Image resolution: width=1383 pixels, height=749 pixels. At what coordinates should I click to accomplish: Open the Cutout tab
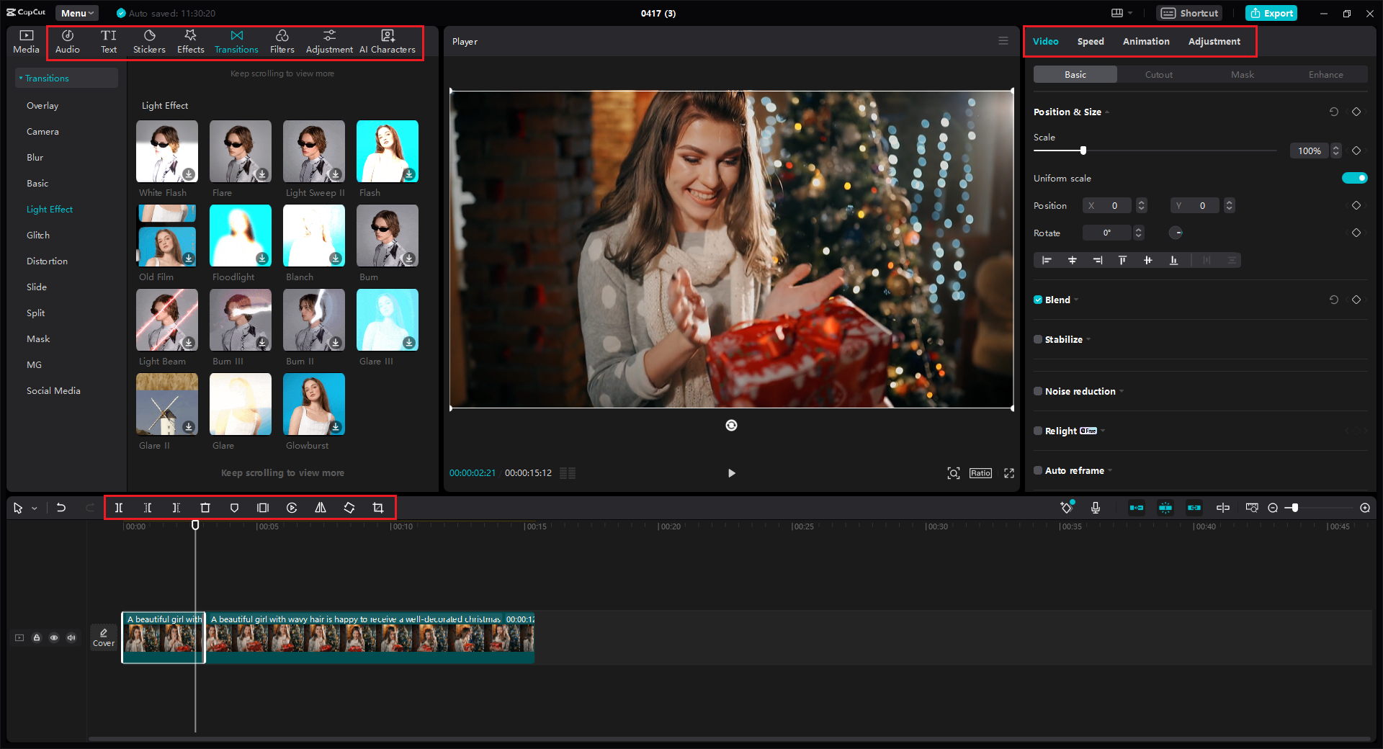[1158, 74]
